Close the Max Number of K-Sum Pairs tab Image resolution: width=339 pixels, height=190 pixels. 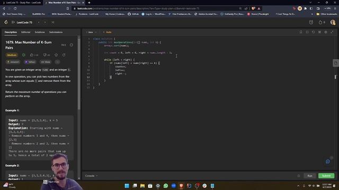coord(83,3)
